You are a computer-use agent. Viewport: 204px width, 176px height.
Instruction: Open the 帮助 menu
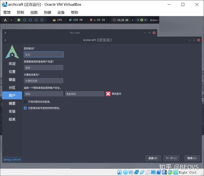pyautogui.click(x=74, y=12)
